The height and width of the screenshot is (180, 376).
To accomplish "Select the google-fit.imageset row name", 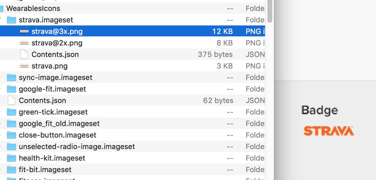I will tap(52, 89).
